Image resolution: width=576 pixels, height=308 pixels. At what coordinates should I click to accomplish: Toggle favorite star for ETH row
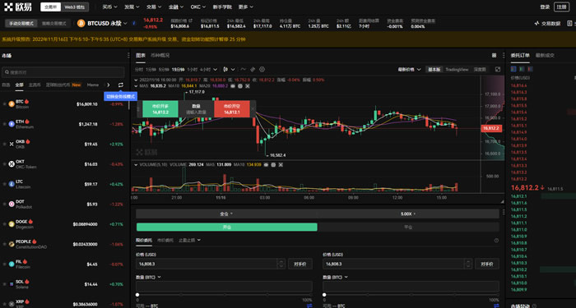[4, 124]
